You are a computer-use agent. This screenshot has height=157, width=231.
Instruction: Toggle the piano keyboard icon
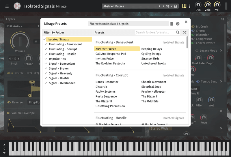184,6
